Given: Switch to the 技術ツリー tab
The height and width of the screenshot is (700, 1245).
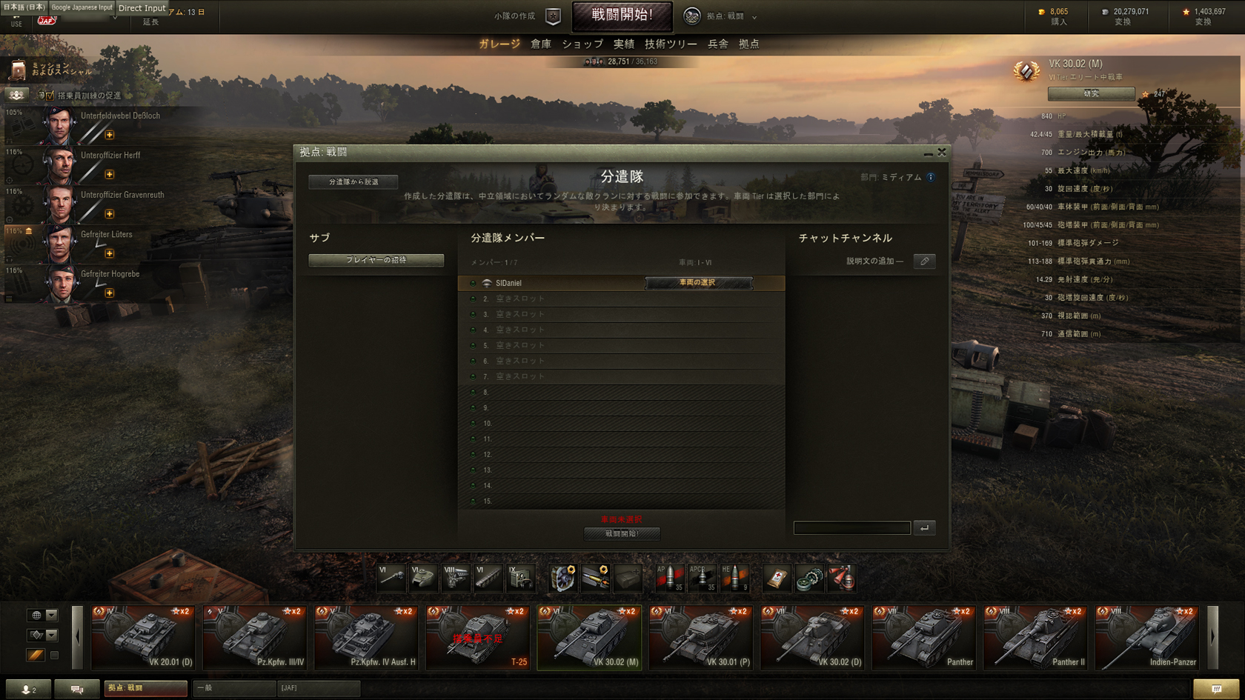Looking at the screenshot, I should click(x=671, y=44).
